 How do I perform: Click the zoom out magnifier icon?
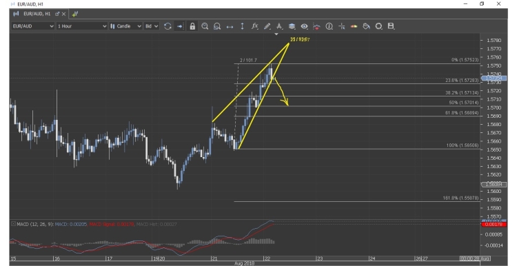pyautogui.click(x=217, y=26)
